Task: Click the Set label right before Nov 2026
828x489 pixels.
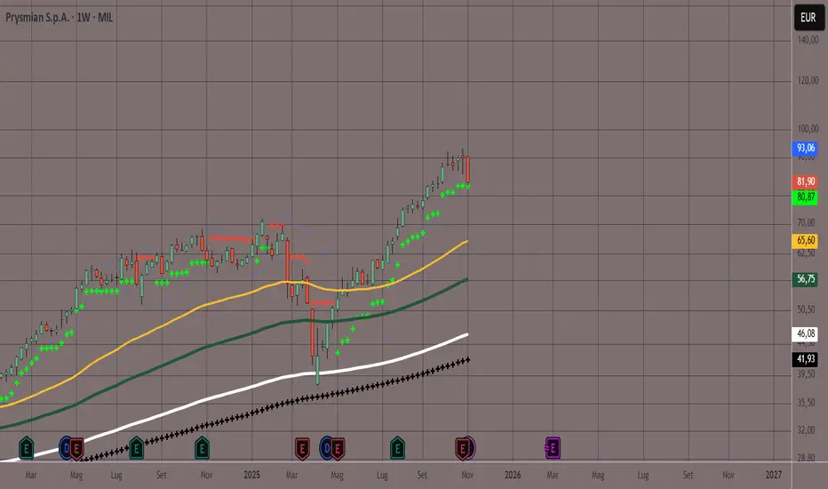Action: [688, 475]
